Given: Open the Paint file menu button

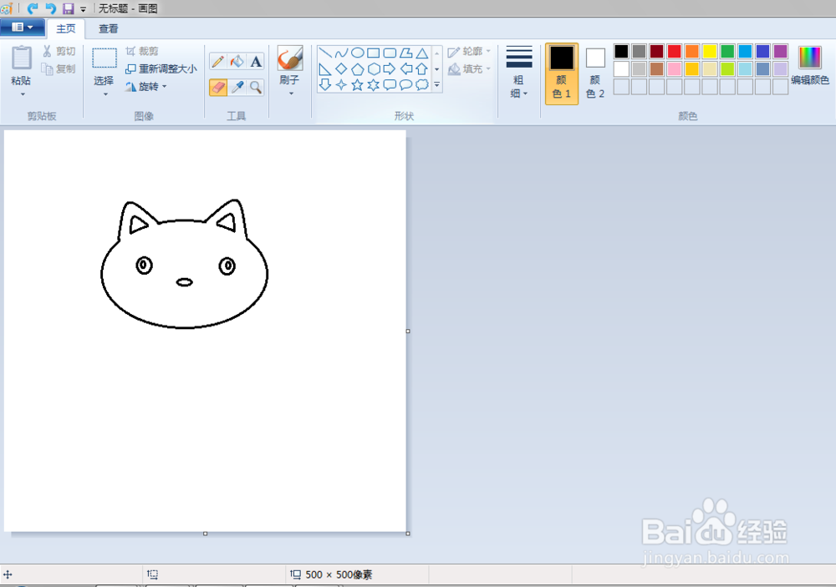Looking at the screenshot, I should [x=22, y=28].
